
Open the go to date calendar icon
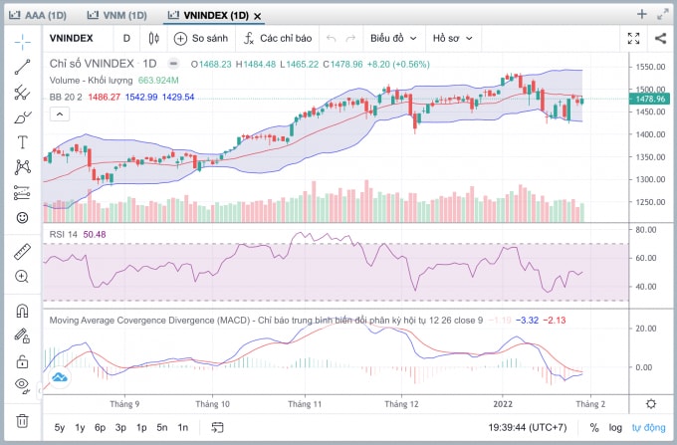217,428
